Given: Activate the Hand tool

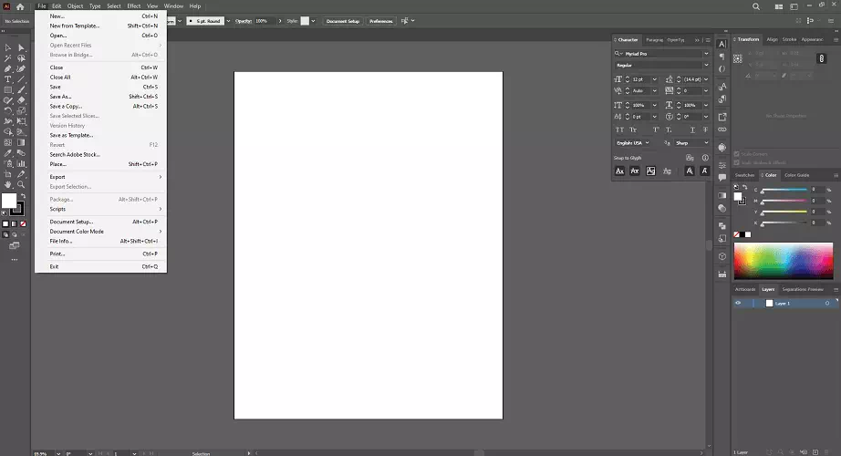Looking at the screenshot, I should (8, 184).
